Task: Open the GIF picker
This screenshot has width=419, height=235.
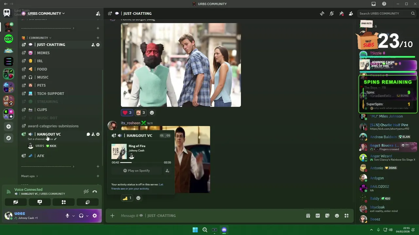Action: click(x=318, y=216)
